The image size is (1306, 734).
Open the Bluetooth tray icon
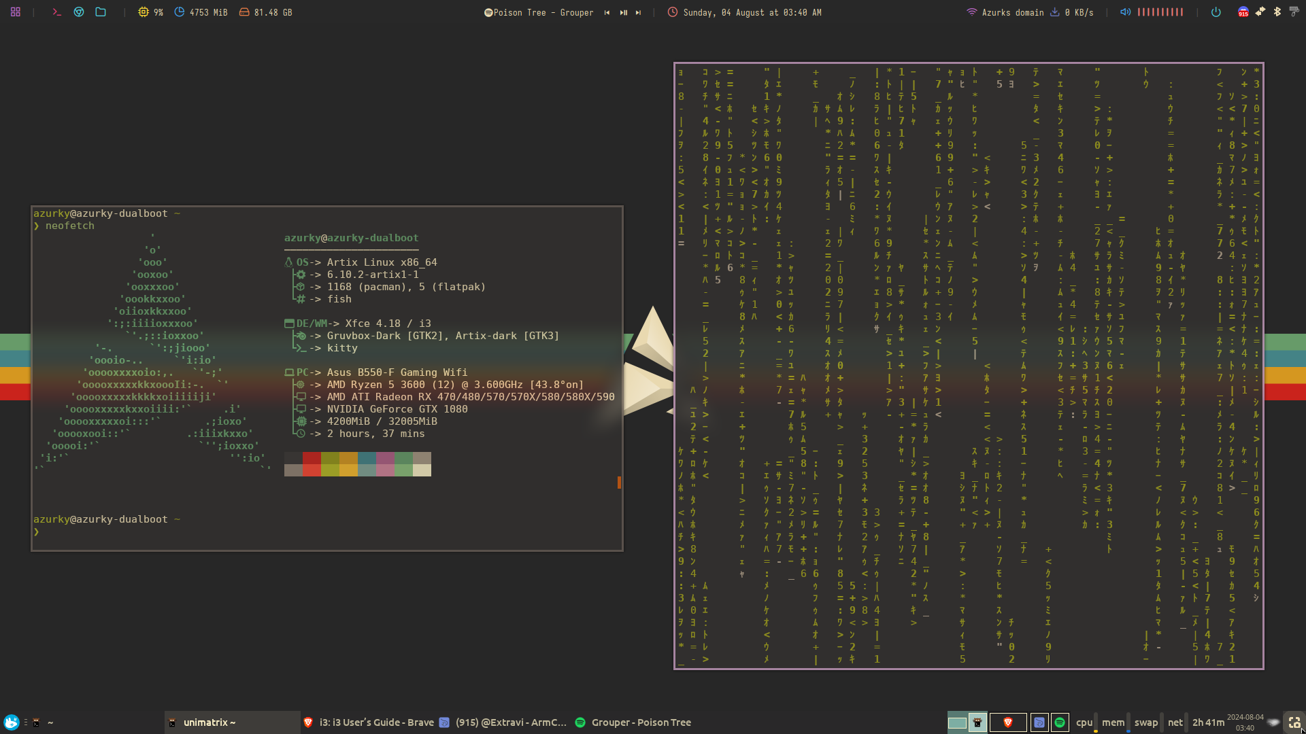tap(1277, 12)
